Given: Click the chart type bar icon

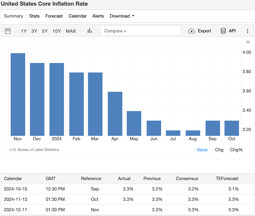Looking at the screenshot, I should pos(89,31).
